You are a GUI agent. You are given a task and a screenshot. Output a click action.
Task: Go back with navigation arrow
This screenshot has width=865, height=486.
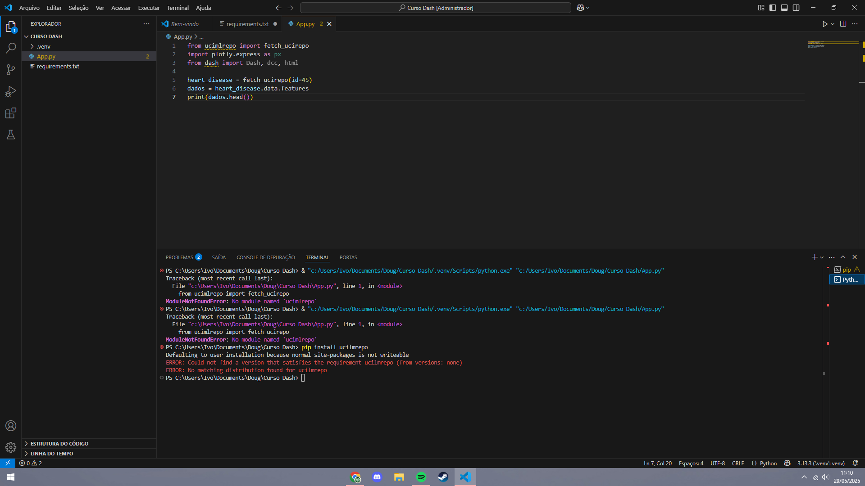278,8
